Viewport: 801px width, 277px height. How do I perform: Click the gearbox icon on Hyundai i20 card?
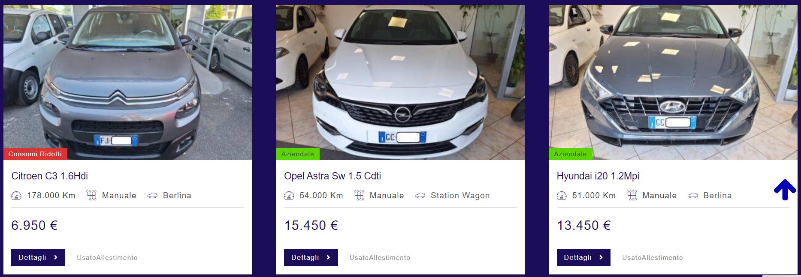pos(632,196)
